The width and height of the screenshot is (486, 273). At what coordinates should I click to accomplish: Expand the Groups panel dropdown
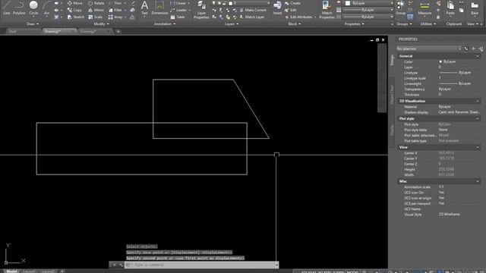pyautogui.click(x=404, y=24)
